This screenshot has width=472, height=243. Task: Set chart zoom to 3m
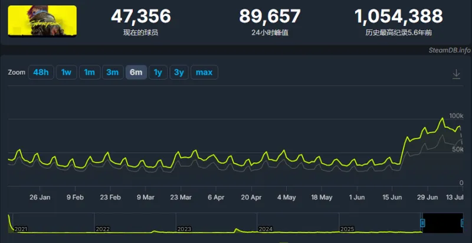pos(113,73)
